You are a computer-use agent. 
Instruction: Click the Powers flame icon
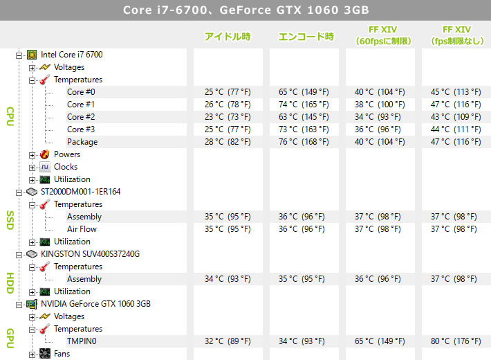45,154
